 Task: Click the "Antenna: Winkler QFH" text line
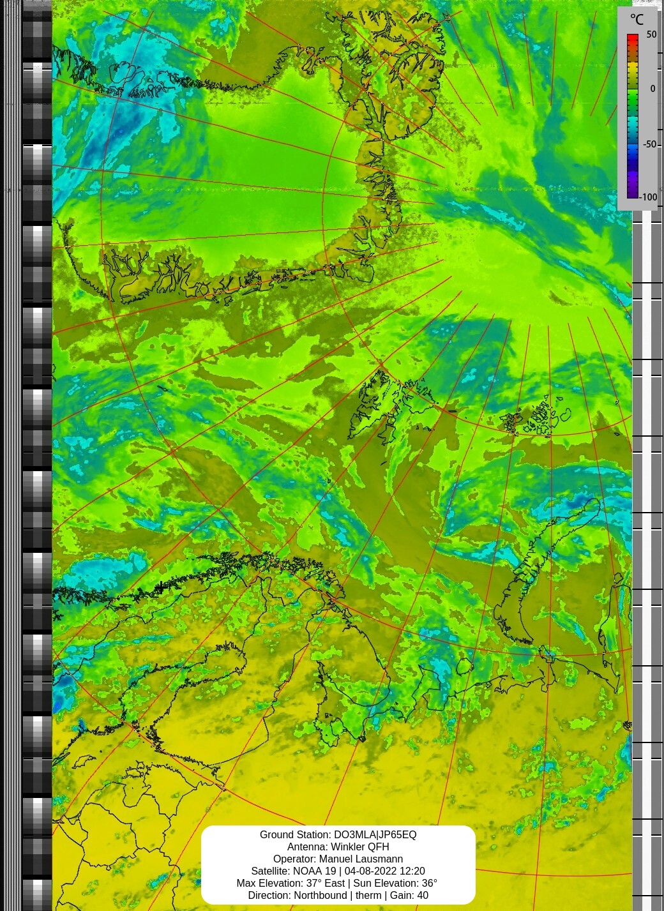(338, 847)
